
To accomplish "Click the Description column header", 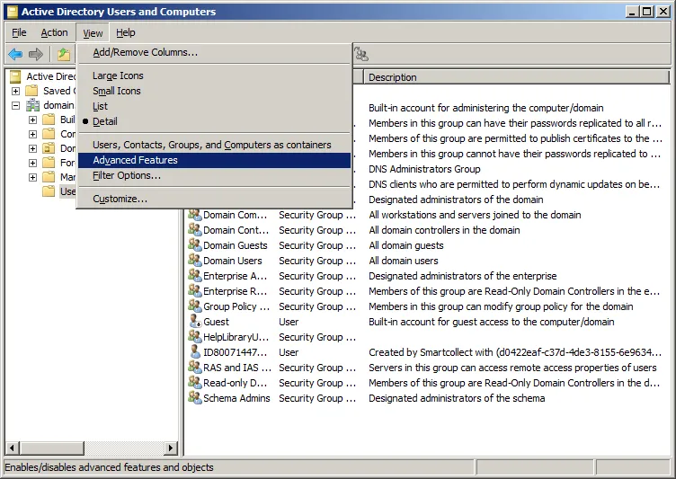I will pos(517,77).
